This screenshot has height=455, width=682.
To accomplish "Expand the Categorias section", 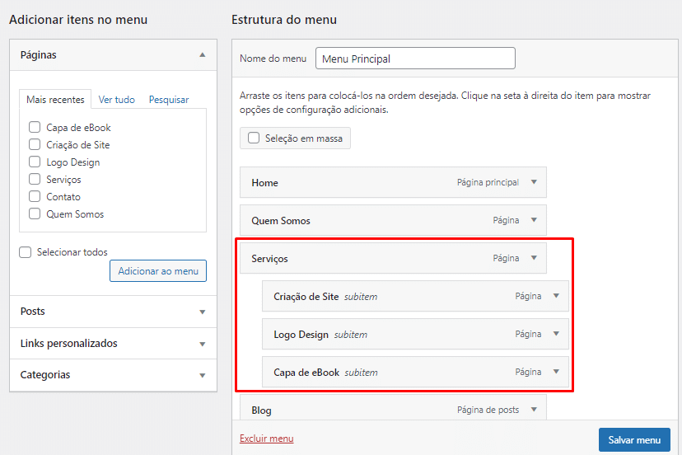I will click(x=202, y=375).
